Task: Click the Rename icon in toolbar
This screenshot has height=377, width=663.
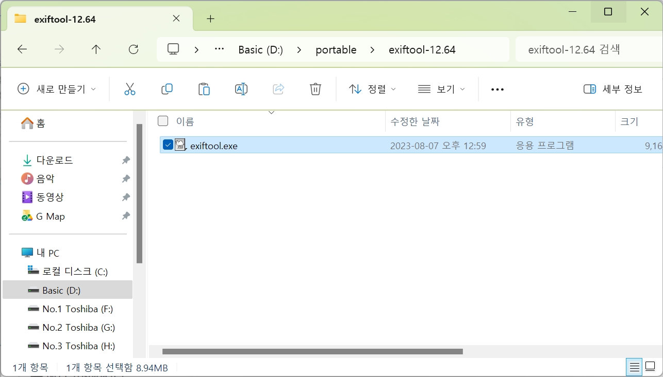Action: [x=241, y=89]
